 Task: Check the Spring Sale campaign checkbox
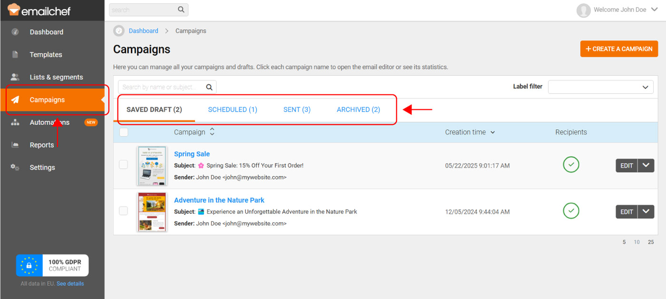[x=124, y=165]
